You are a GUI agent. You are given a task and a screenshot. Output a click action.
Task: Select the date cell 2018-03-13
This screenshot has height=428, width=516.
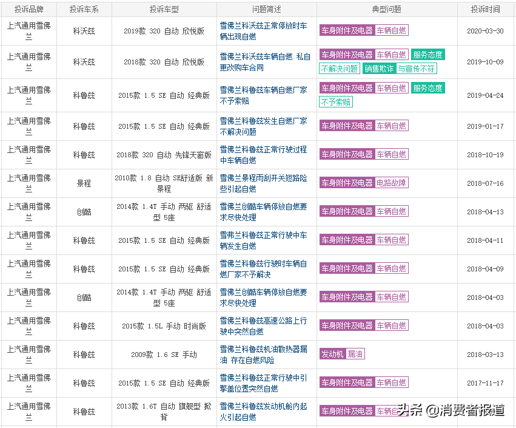pos(486,355)
